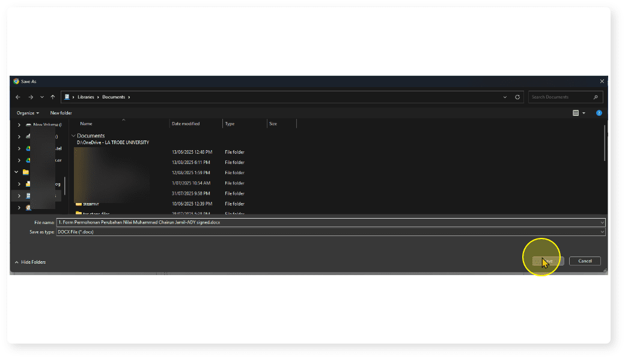Open the blue help icon
Screen dimensions: 625x358
point(599,113)
